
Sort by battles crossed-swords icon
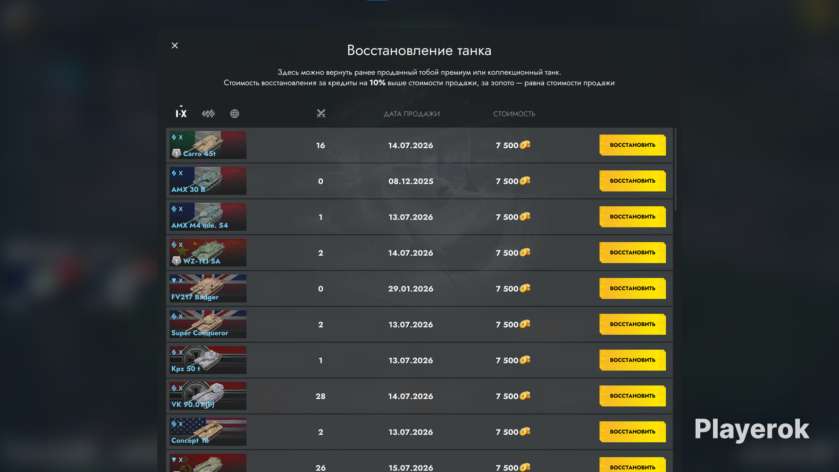pyautogui.click(x=321, y=113)
